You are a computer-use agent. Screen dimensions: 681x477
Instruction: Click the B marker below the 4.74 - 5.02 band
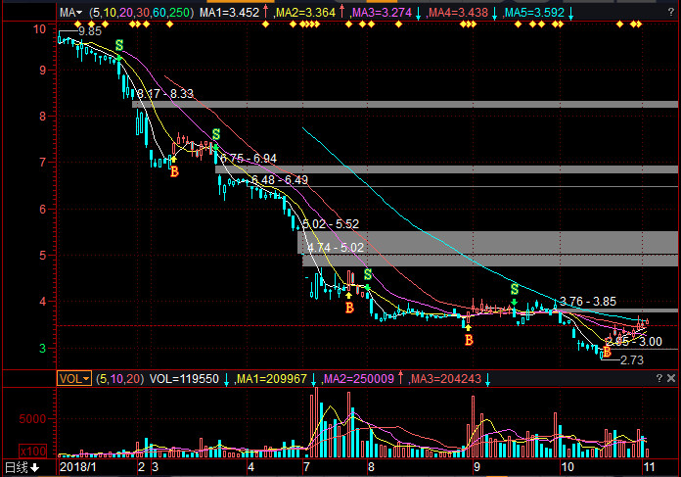[349, 308]
